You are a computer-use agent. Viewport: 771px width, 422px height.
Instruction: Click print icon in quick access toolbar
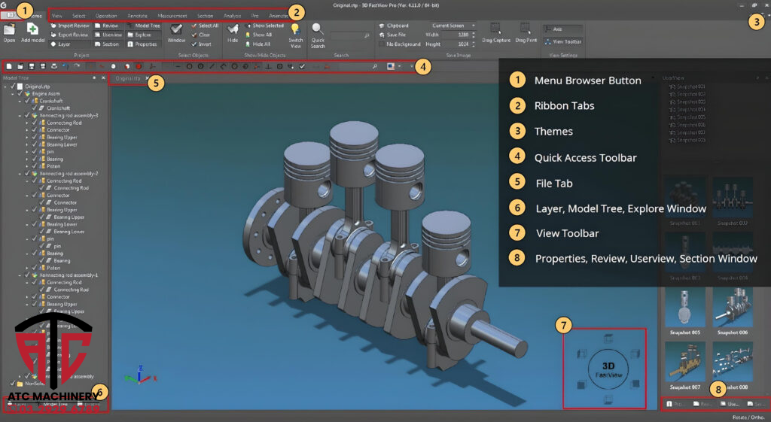(x=54, y=66)
